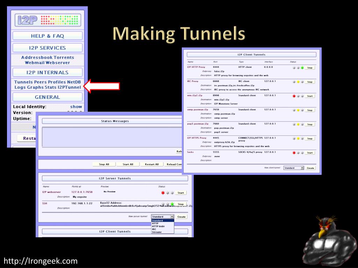The image size is (358, 268).
Task: Open the I2P INTERNALS section
Action: tap(48, 73)
